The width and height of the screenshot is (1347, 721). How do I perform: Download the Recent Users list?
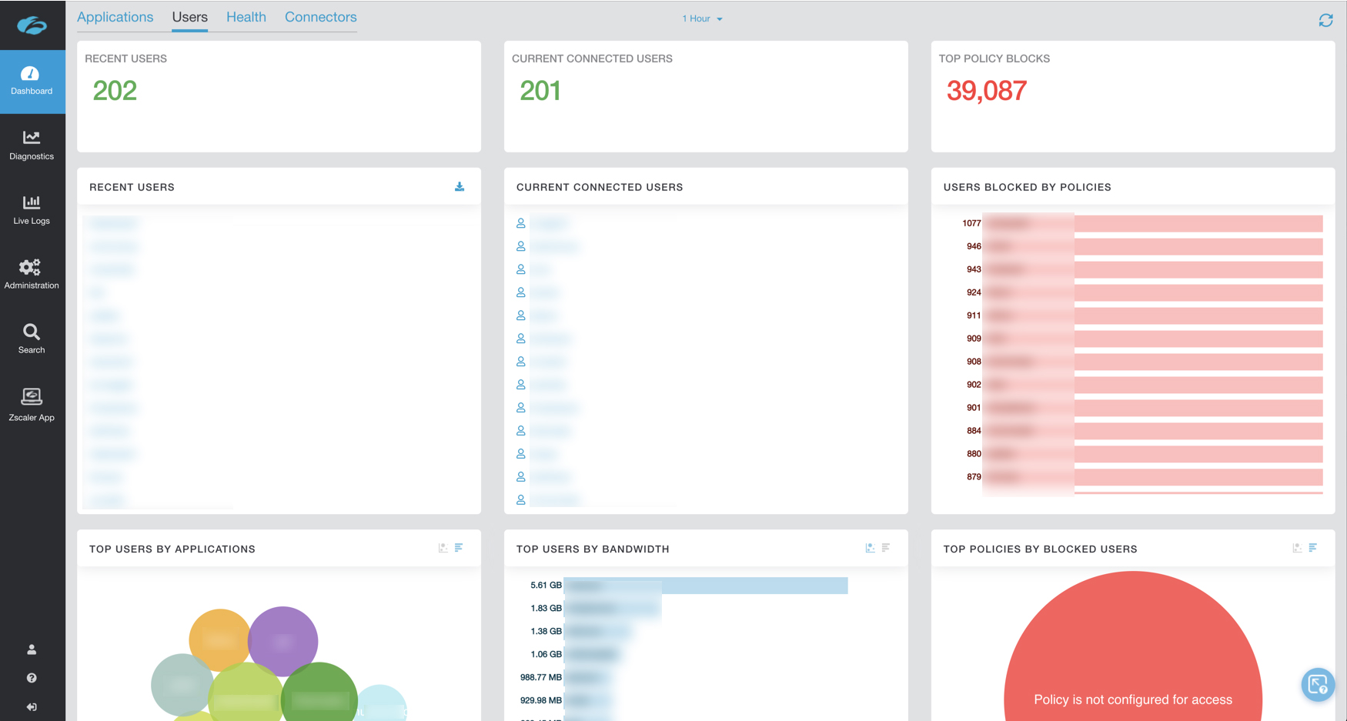click(460, 187)
